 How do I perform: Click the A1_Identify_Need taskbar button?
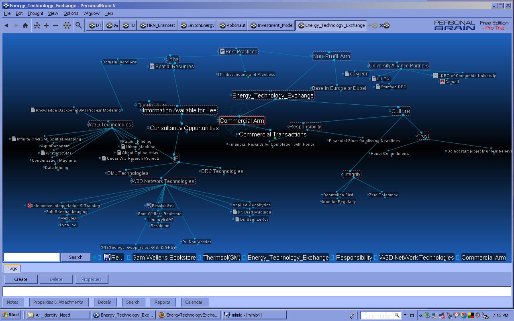point(58,315)
